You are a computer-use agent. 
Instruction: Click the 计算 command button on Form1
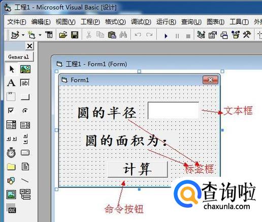coord(138,169)
